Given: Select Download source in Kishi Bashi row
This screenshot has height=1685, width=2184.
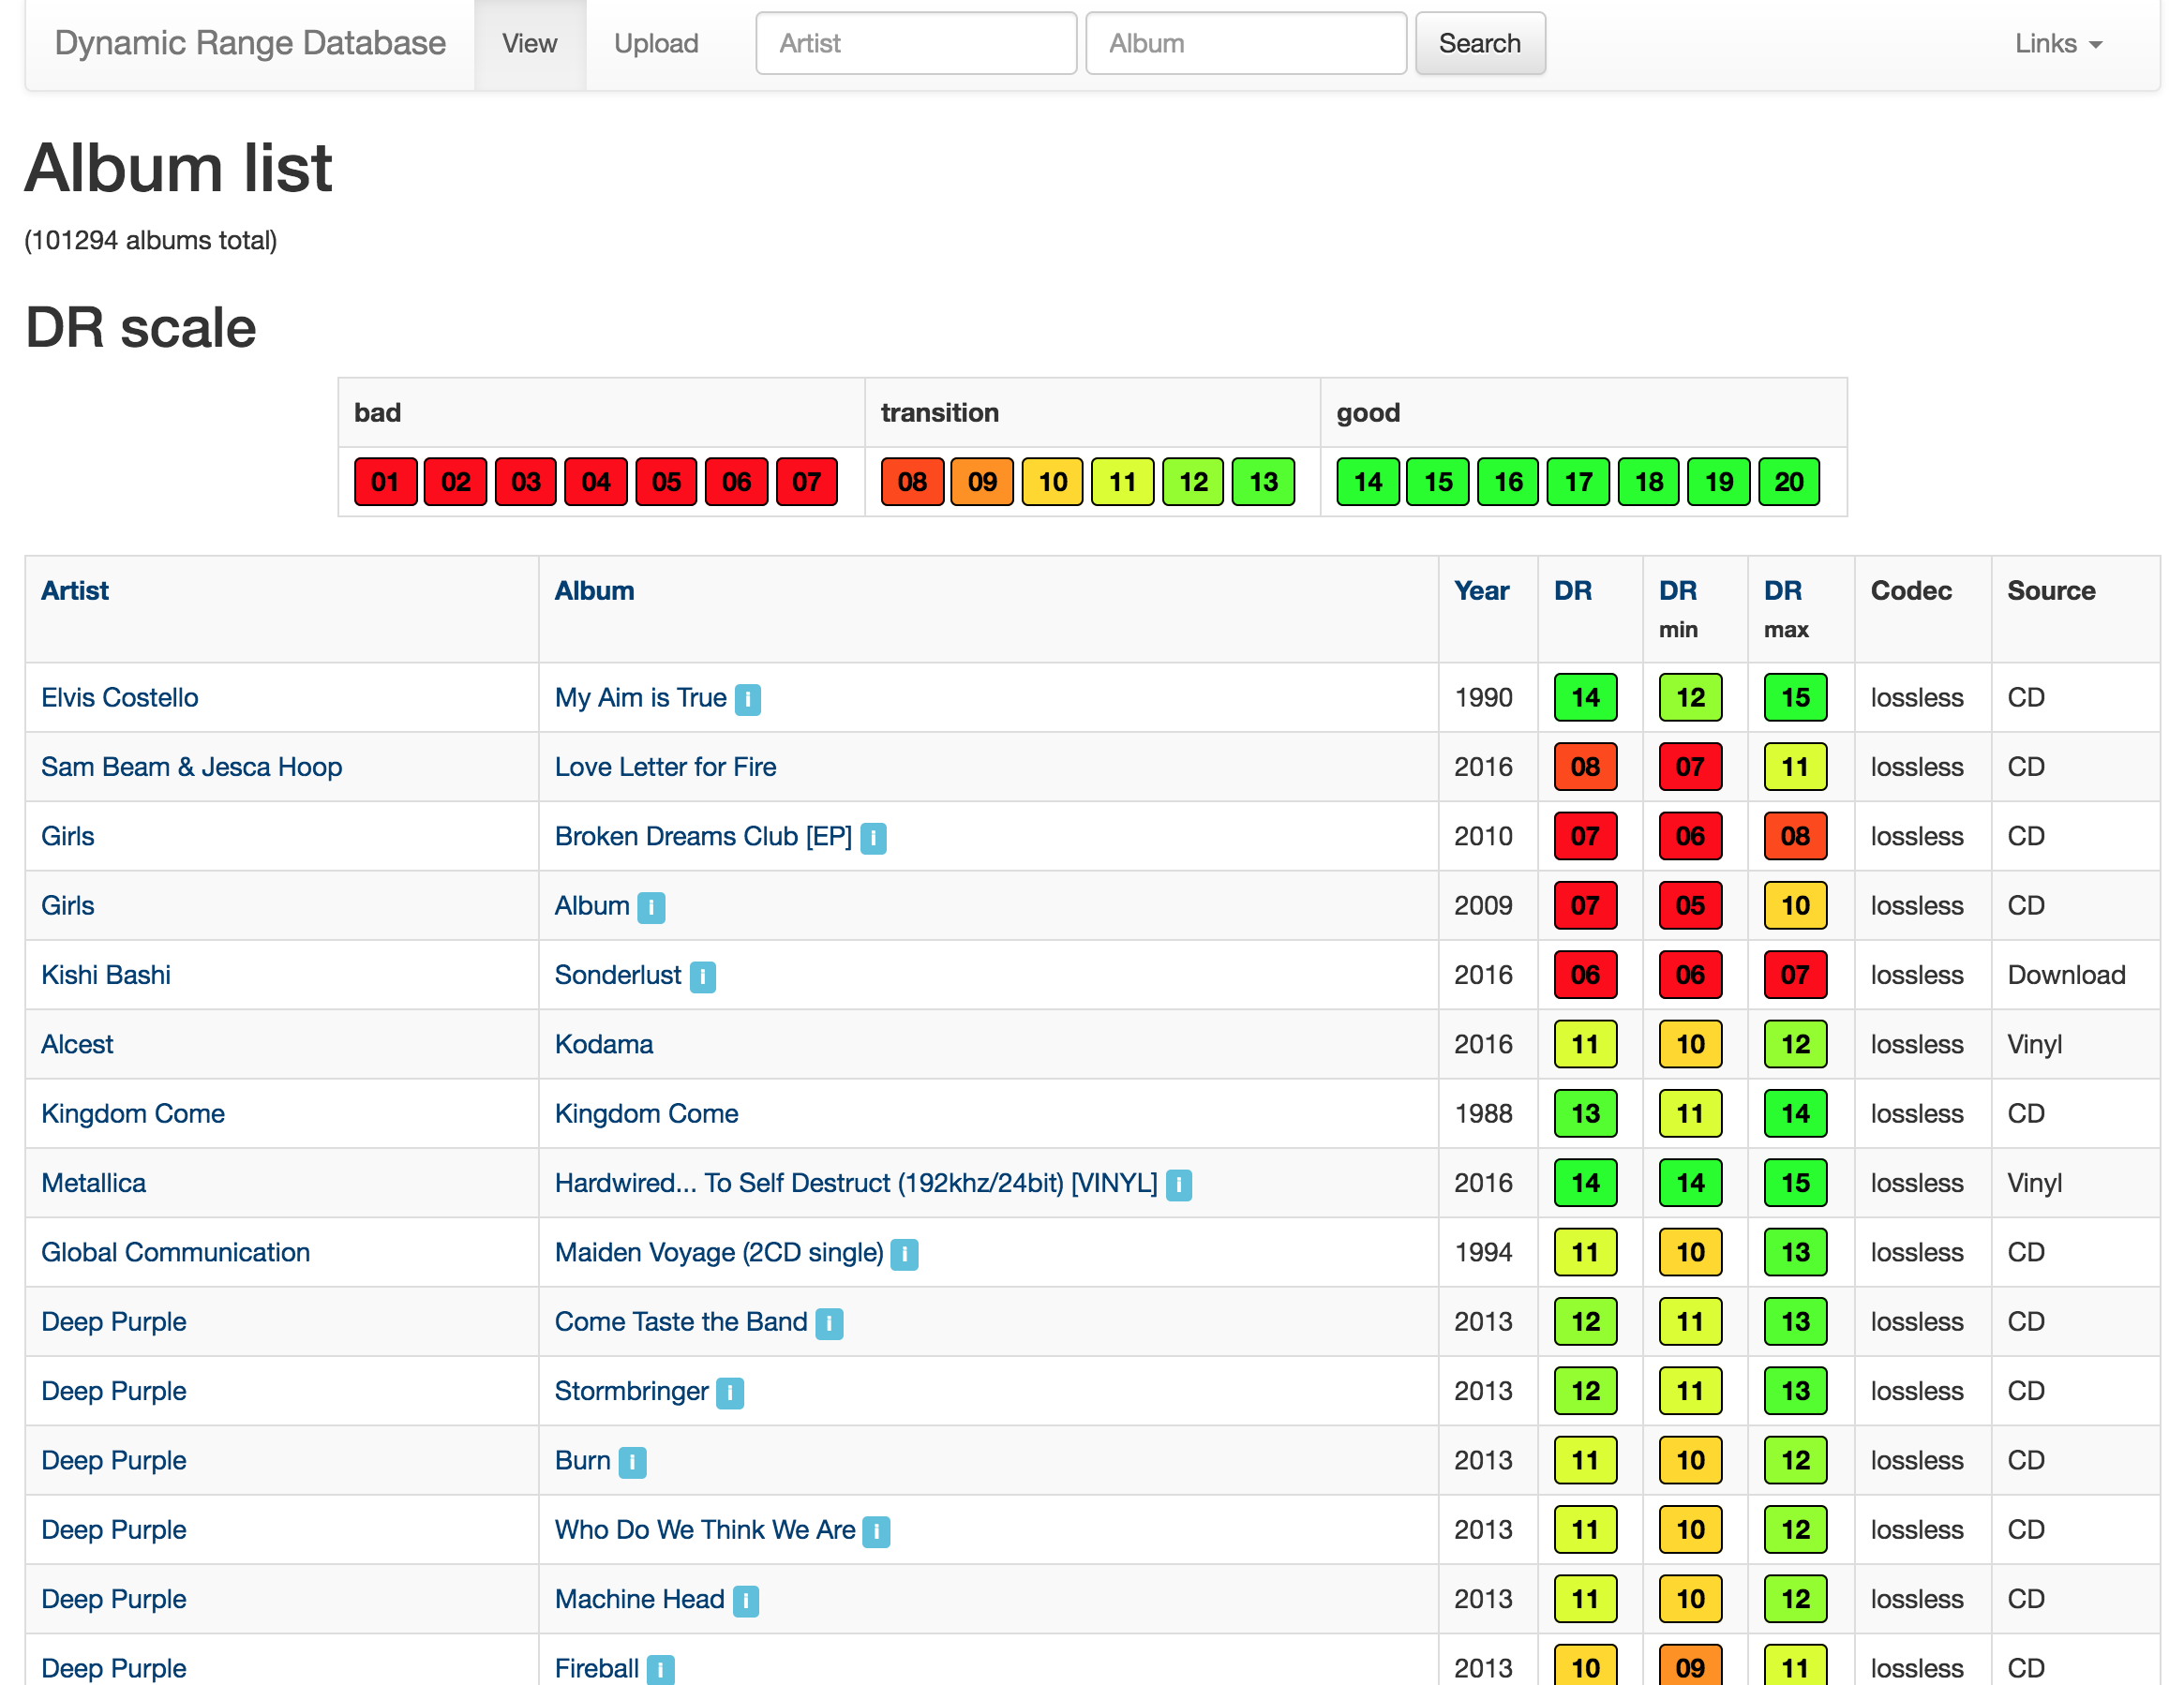Looking at the screenshot, I should 2066,975.
